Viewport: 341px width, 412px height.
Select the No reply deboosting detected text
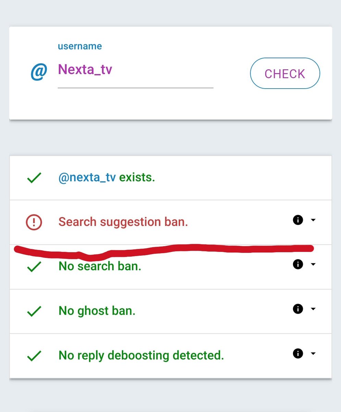(141, 356)
